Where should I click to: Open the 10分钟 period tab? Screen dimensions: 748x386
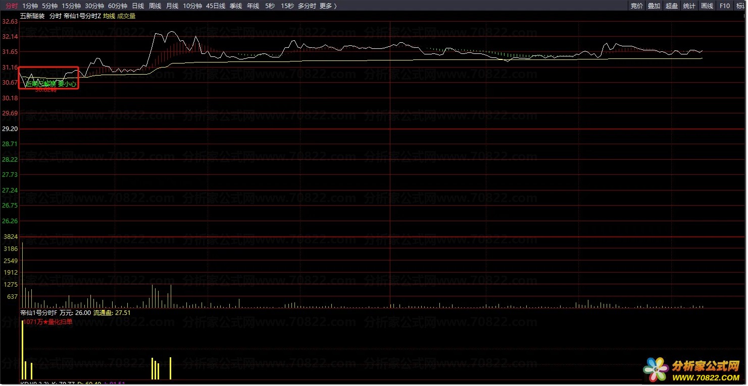(x=192, y=6)
